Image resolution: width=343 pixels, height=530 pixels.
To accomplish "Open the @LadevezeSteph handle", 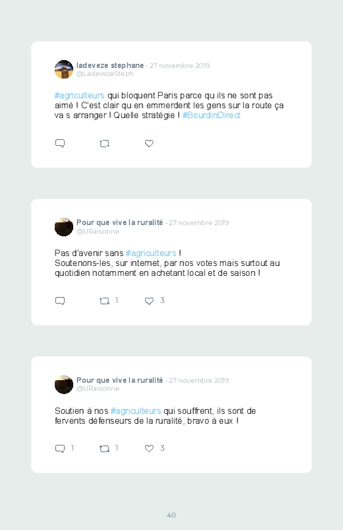I will pos(105,74).
